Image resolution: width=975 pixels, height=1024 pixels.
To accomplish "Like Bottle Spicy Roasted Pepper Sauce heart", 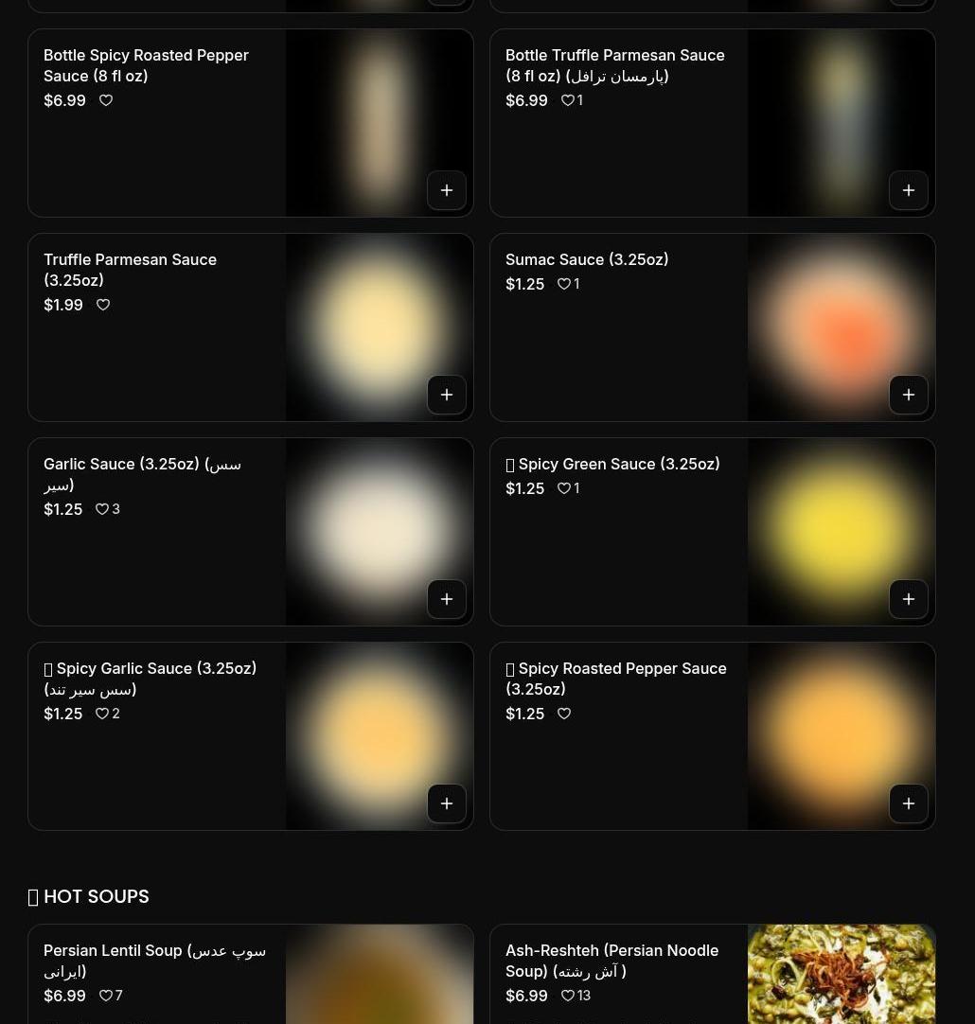I will pyautogui.click(x=106, y=100).
